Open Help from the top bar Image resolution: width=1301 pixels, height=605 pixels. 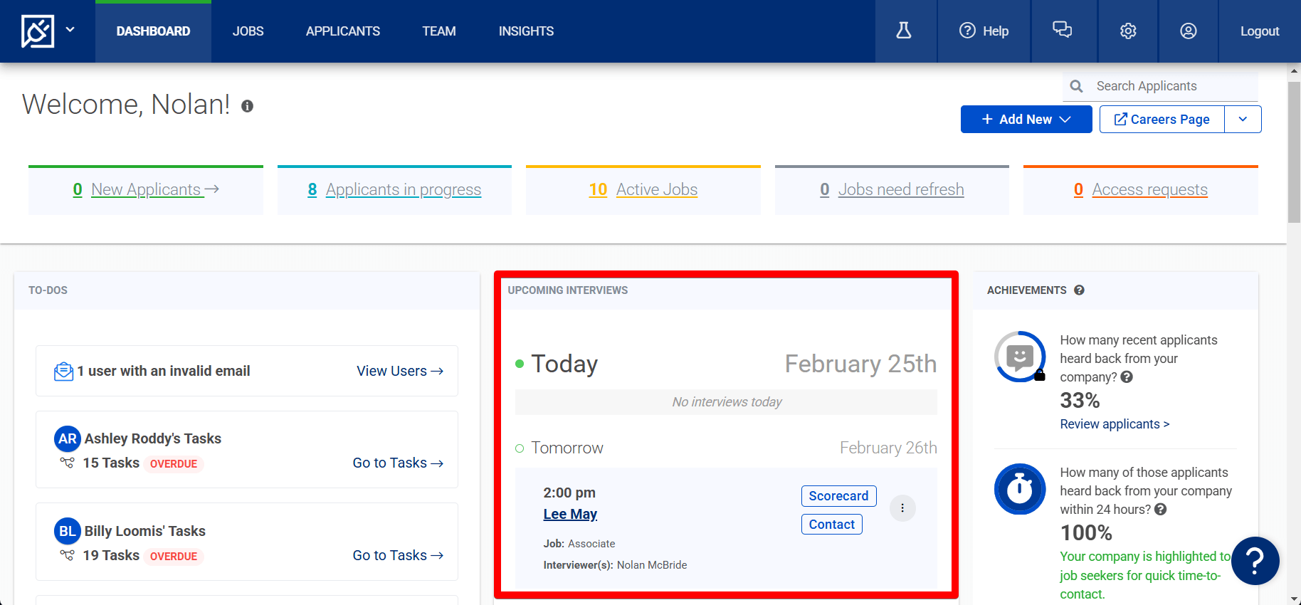pyautogui.click(x=984, y=31)
